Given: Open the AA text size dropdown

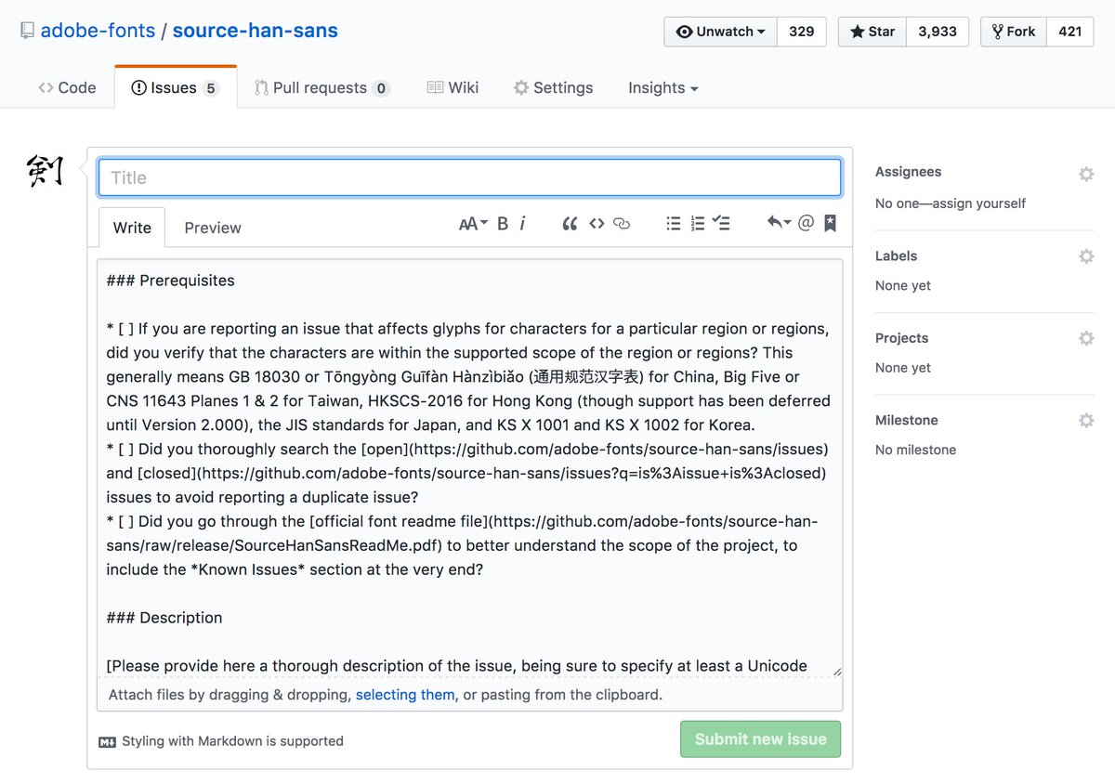Looking at the screenshot, I should coord(471,223).
